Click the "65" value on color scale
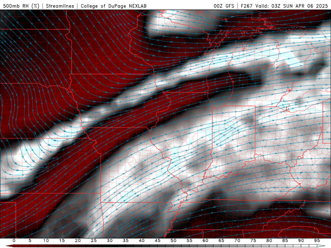The width and height of the screenshot is (331, 248). point(221,241)
